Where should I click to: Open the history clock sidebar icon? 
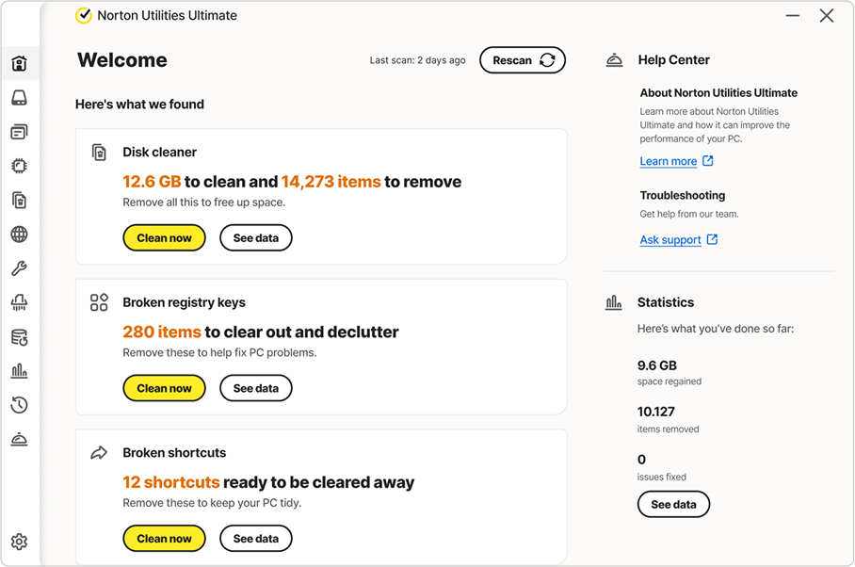pos(19,405)
